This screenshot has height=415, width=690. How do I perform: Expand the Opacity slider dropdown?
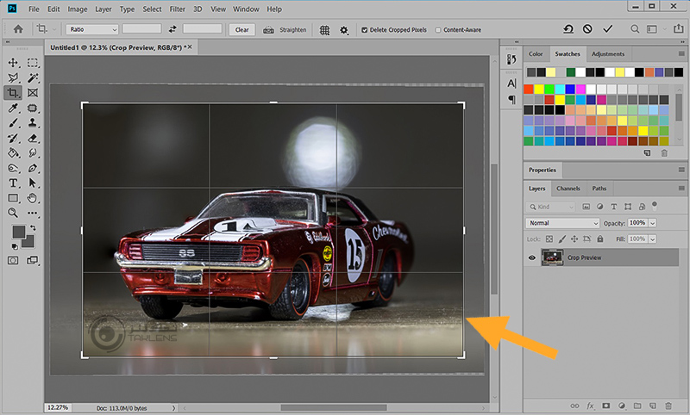[652, 223]
